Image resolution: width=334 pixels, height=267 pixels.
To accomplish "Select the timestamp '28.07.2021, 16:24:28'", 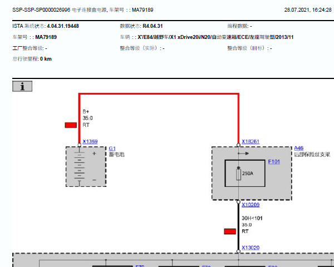I will [x=308, y=10].
